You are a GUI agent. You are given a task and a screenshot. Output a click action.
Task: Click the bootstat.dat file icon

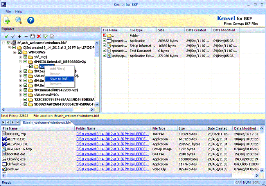coord(4,154)
